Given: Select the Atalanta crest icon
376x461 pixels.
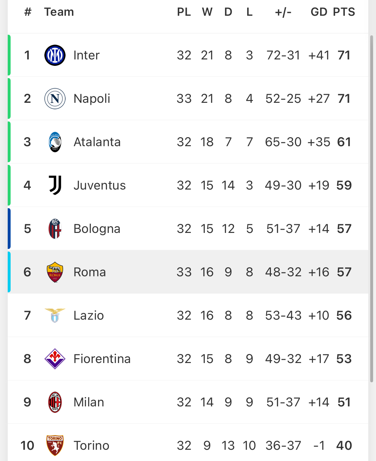Looking at the screenshot, I should (x=55, y=142).
